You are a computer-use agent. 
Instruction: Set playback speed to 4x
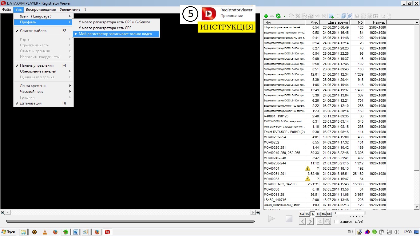[318, 214]
